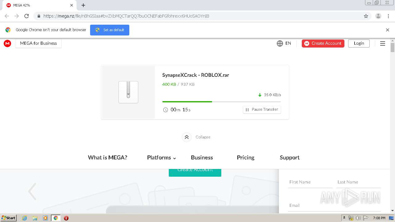Click MEGA for Business button
The image size is (395, 222).
[x=38, y=43]
